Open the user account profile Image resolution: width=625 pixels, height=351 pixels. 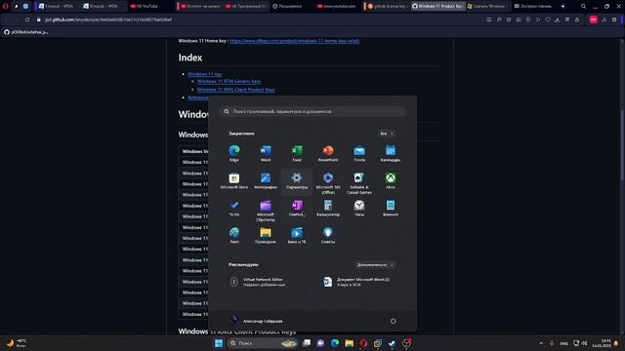(256, 321)
